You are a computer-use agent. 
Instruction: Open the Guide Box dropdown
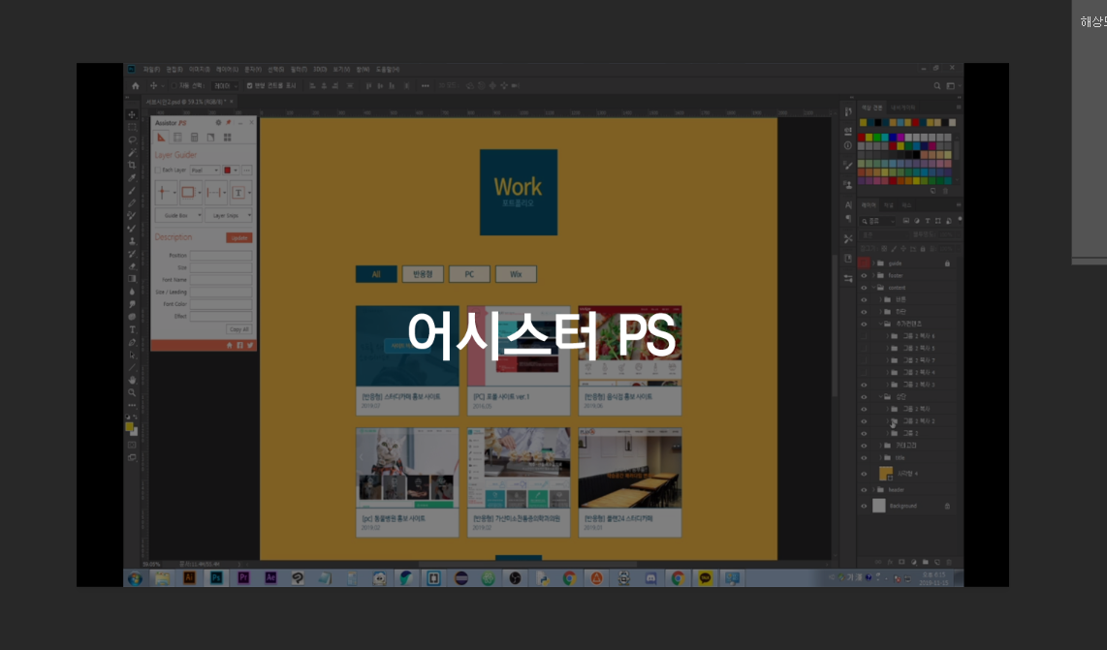pyautogui.click(x=178, y=215)
